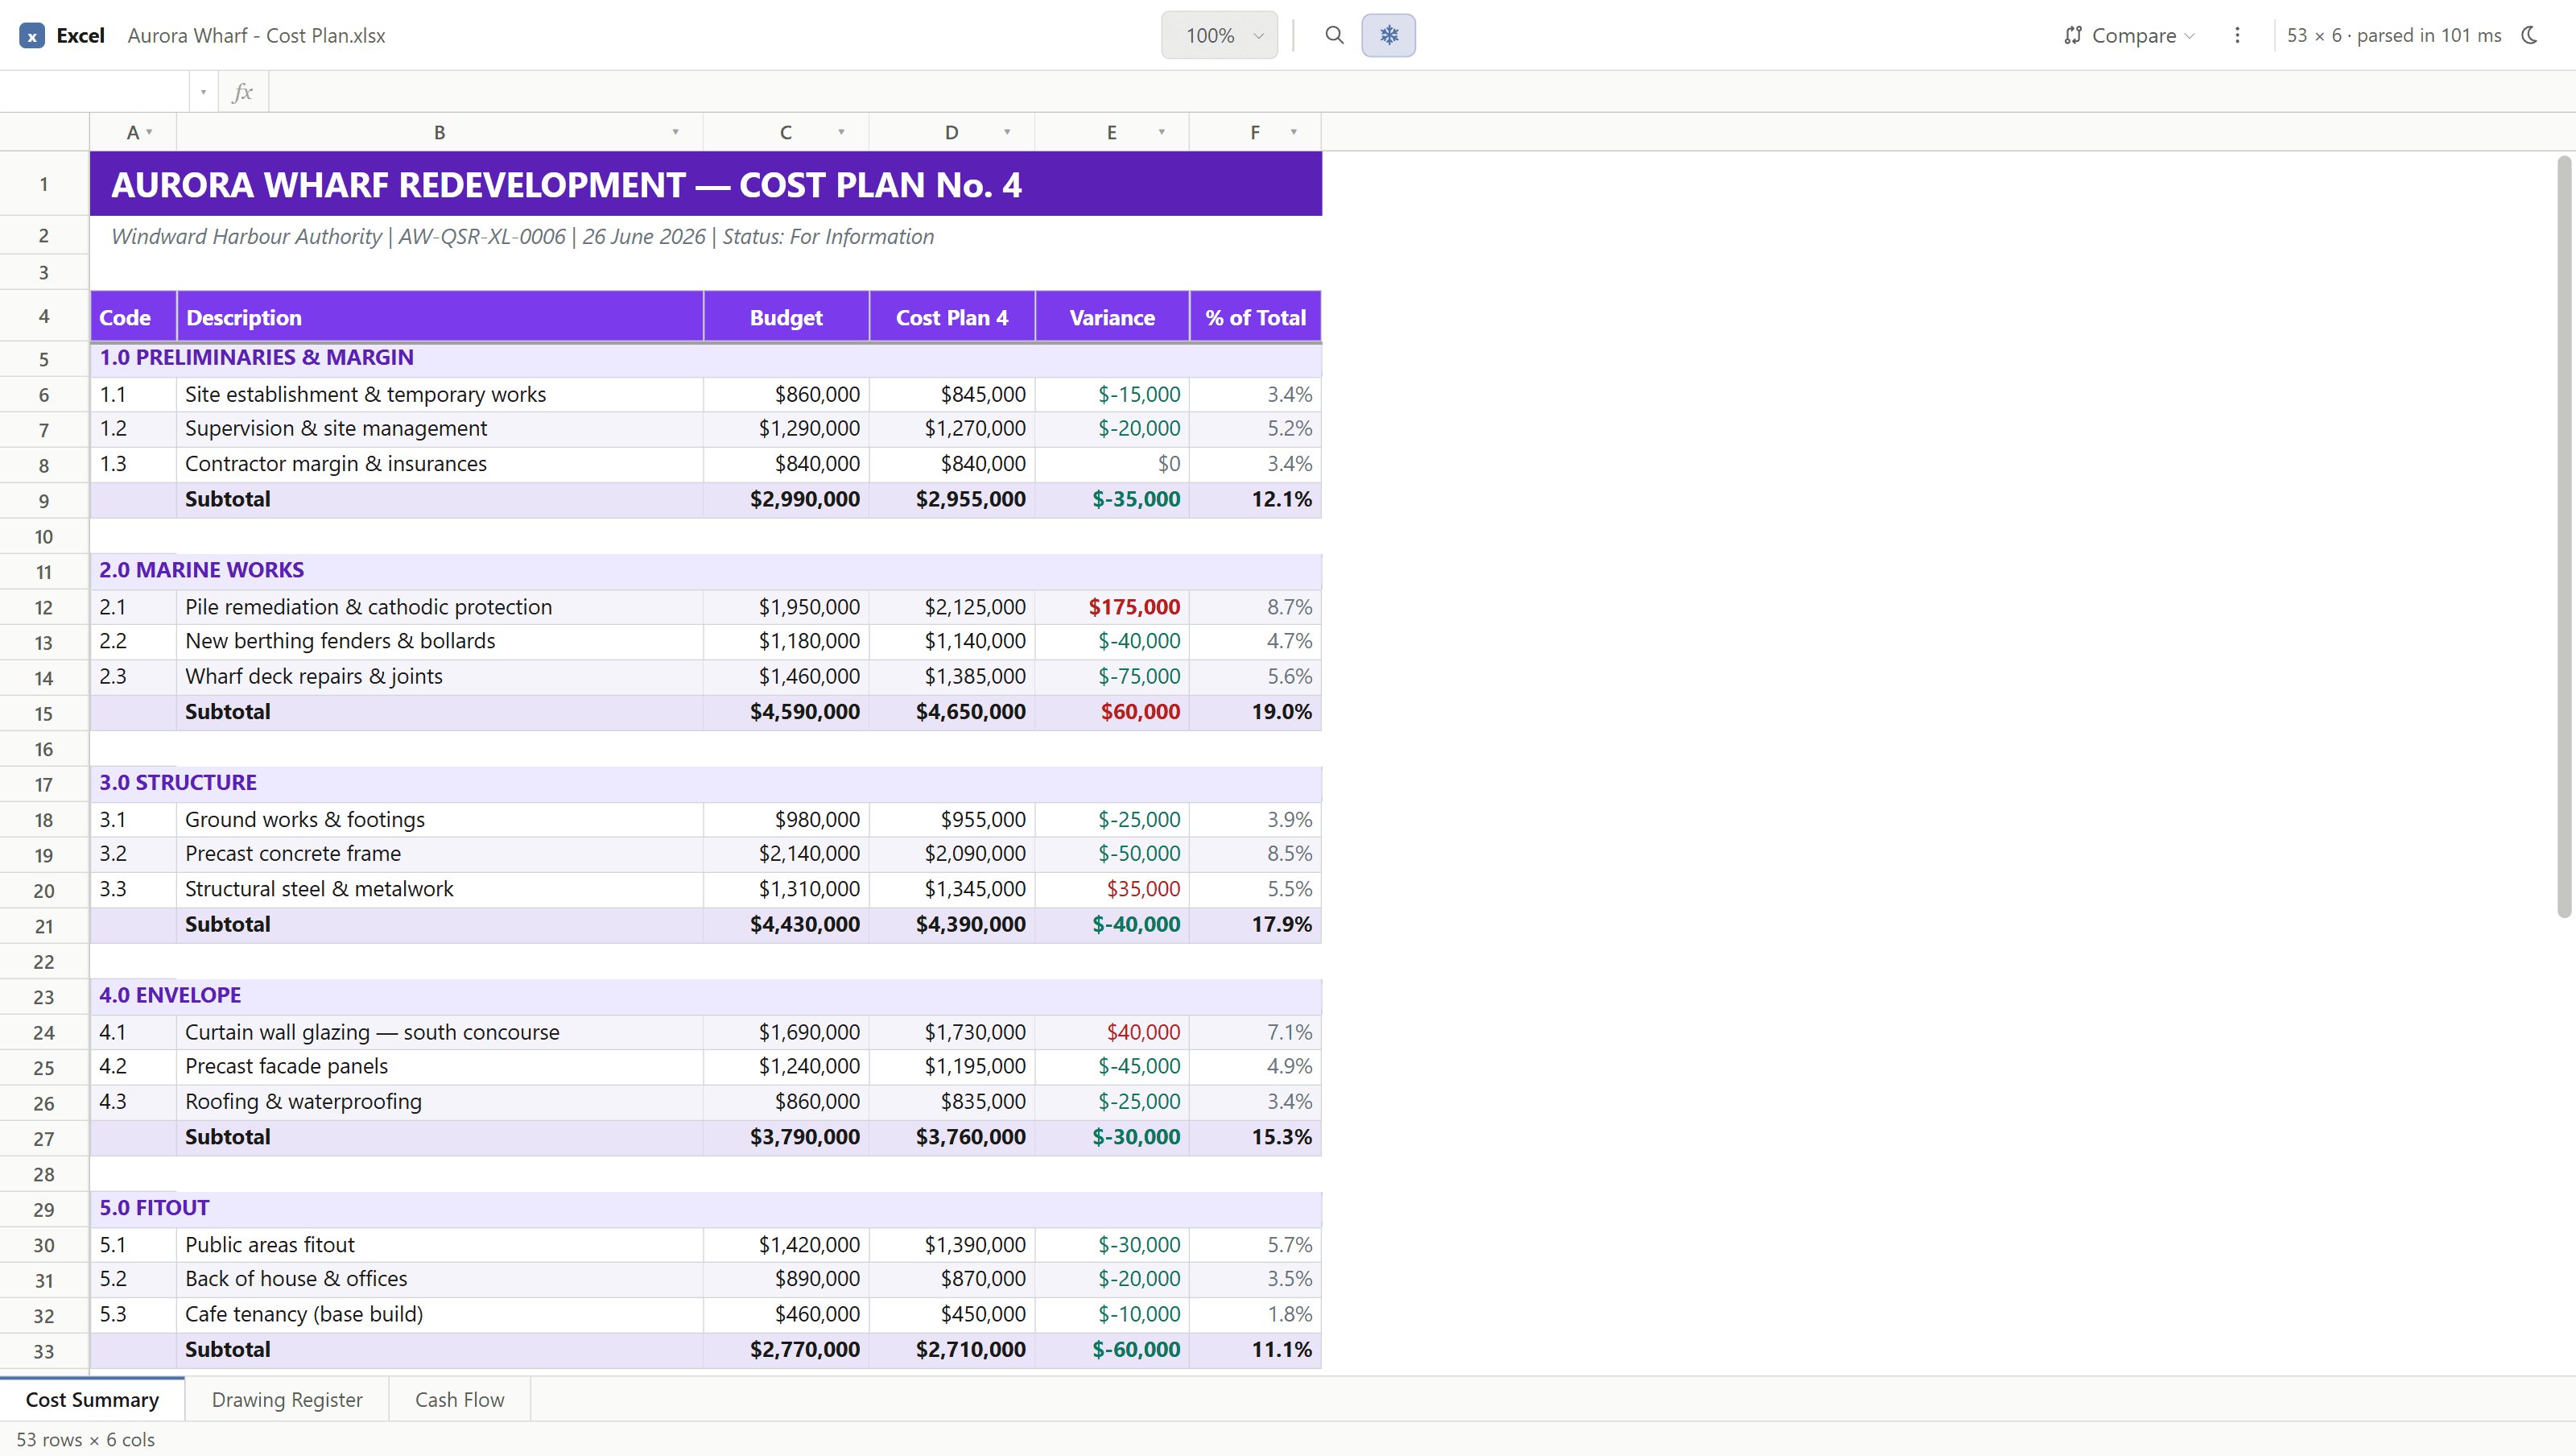The width and height of the screenshot is (2576, 1456).
Task: Toggle the freeze panes snowflake button
Action: [1388, 35]
